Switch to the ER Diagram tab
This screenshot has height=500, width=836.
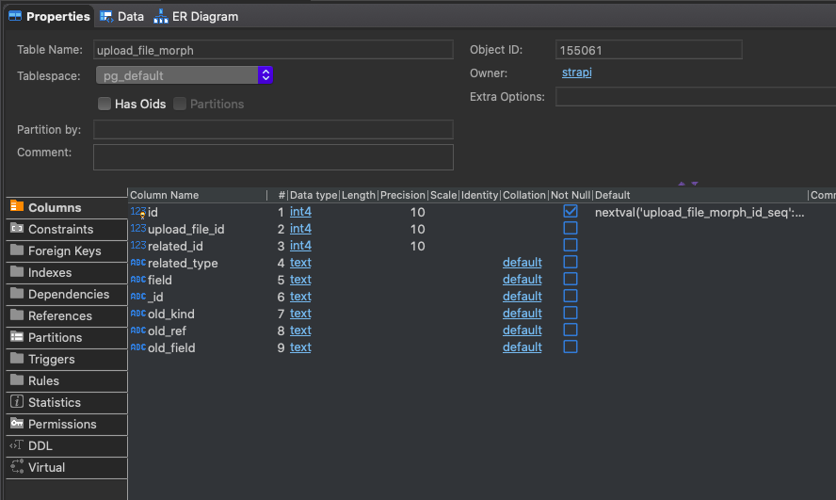click(196, 17)
